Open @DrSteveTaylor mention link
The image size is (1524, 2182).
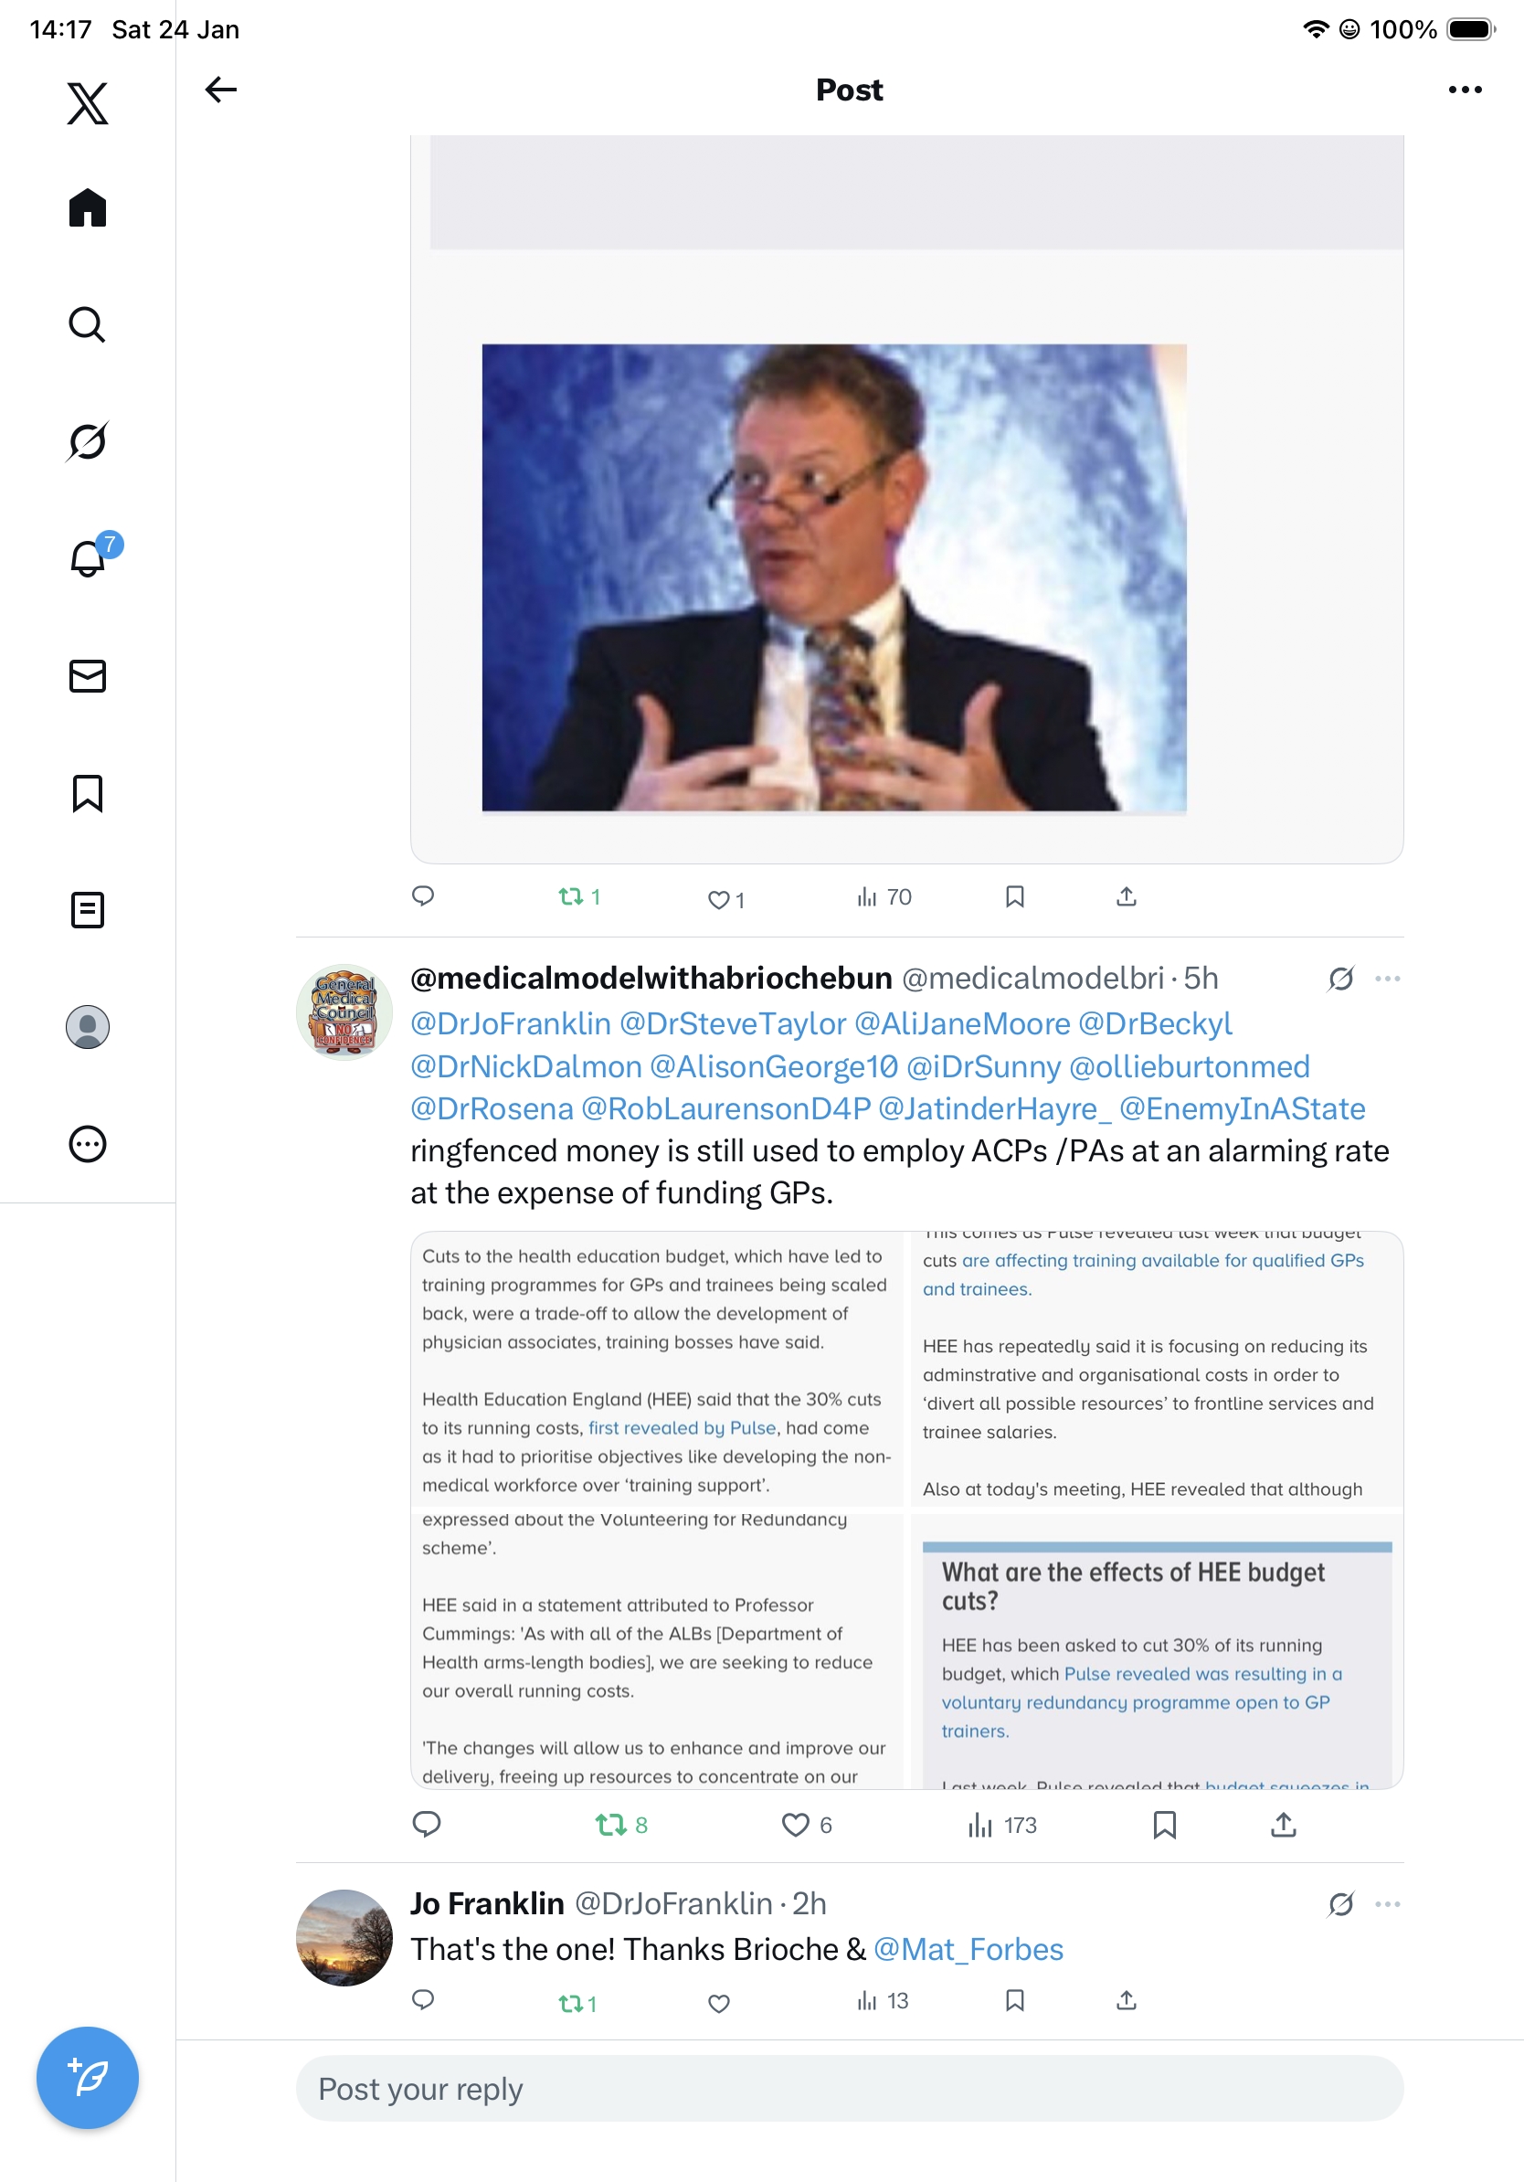click(733, 1023)
